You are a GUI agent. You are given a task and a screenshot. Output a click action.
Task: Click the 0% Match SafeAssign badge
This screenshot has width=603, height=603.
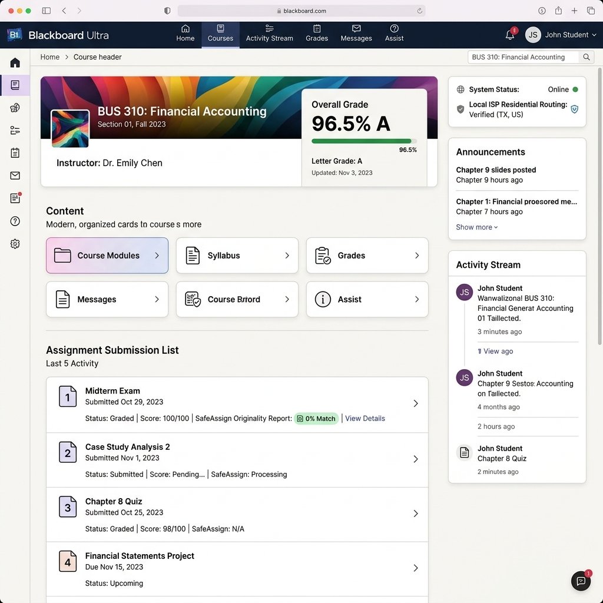[x=316, y=419]
